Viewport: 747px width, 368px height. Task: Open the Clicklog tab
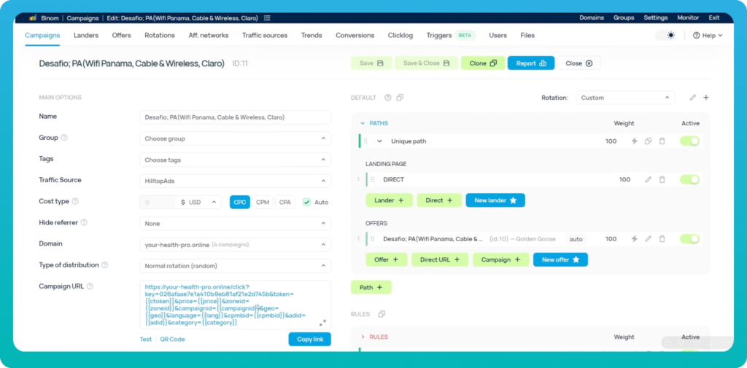tap(400, 35)
